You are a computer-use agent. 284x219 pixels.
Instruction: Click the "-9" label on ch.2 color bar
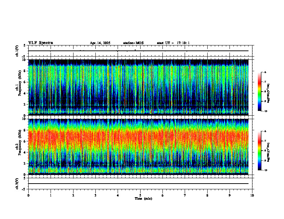[265, 160]
